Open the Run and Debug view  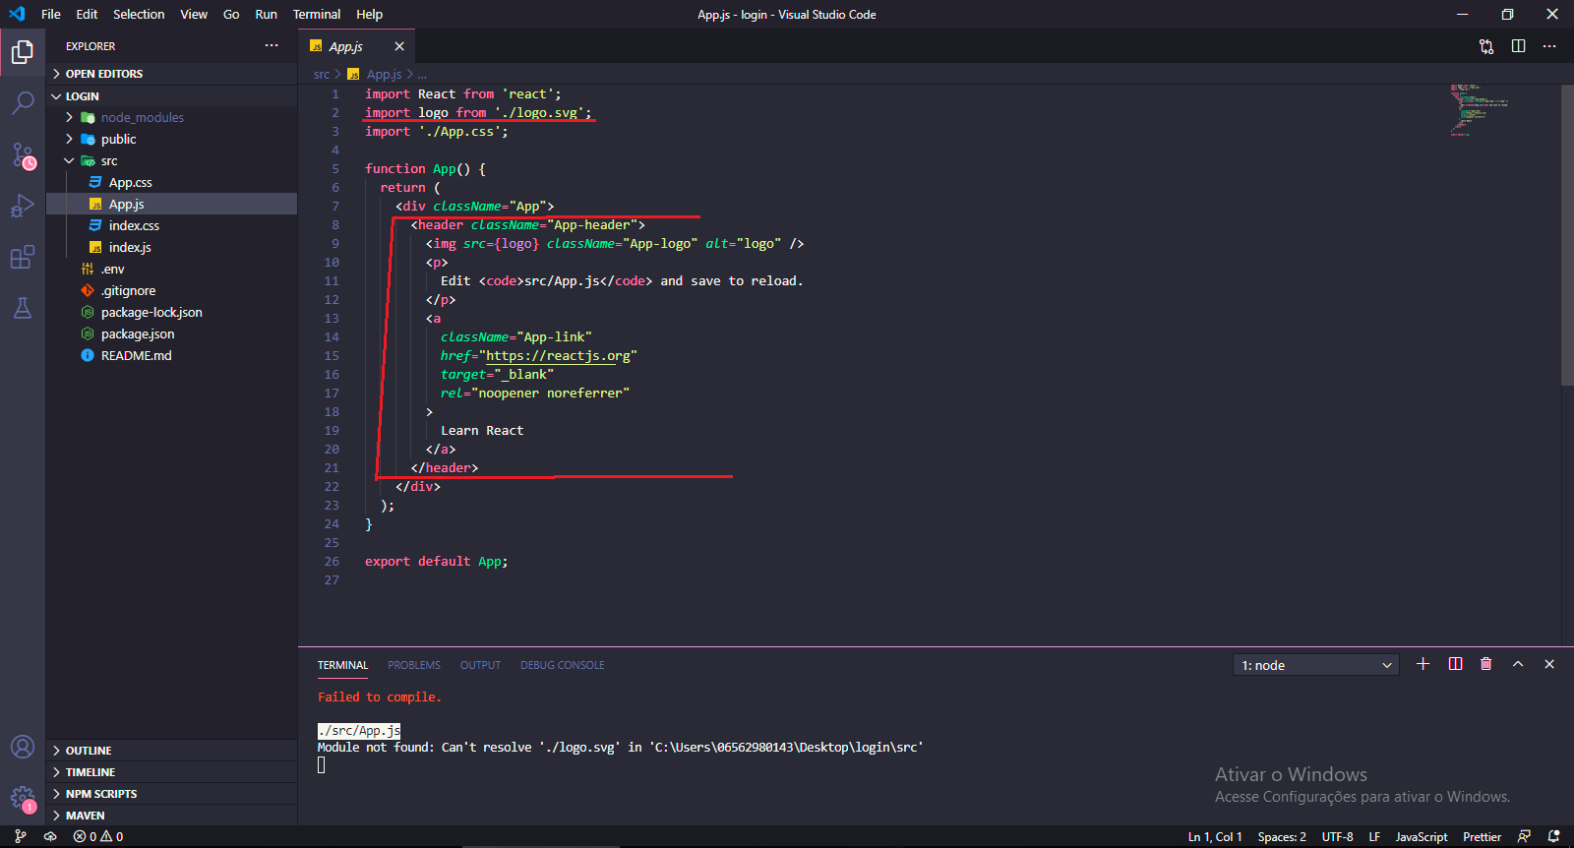[x=23, y=207]
